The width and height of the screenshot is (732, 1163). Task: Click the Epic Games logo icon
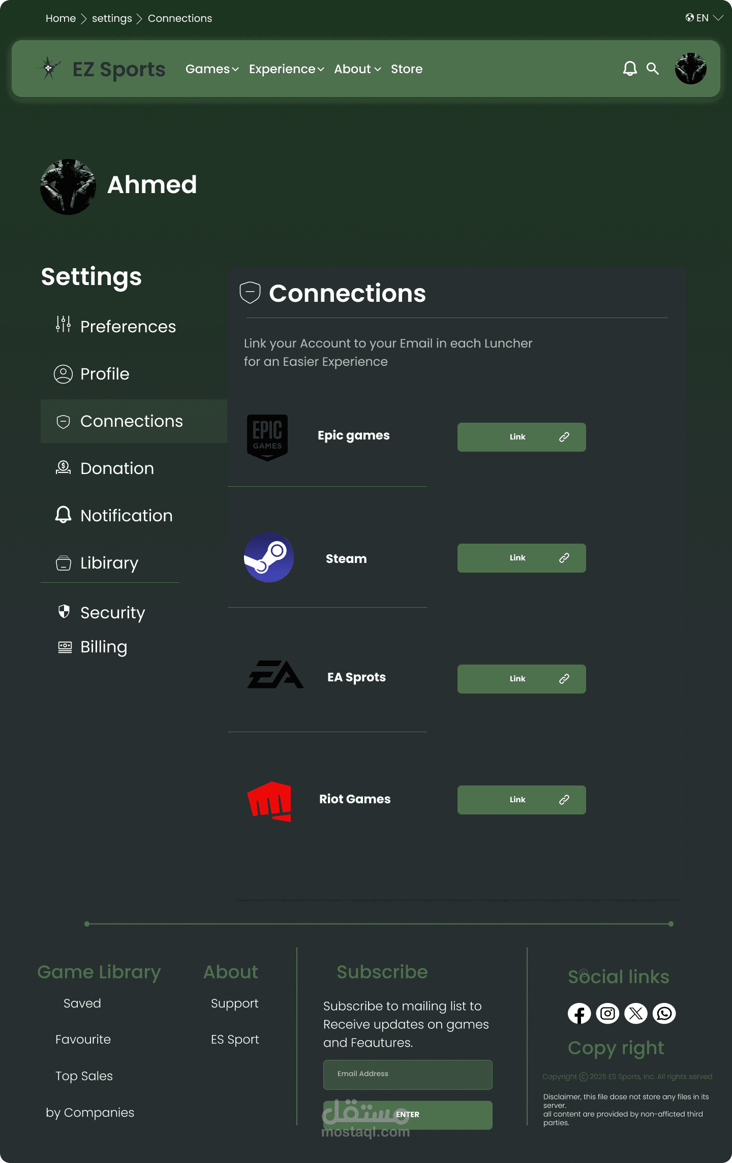point(267,437)
